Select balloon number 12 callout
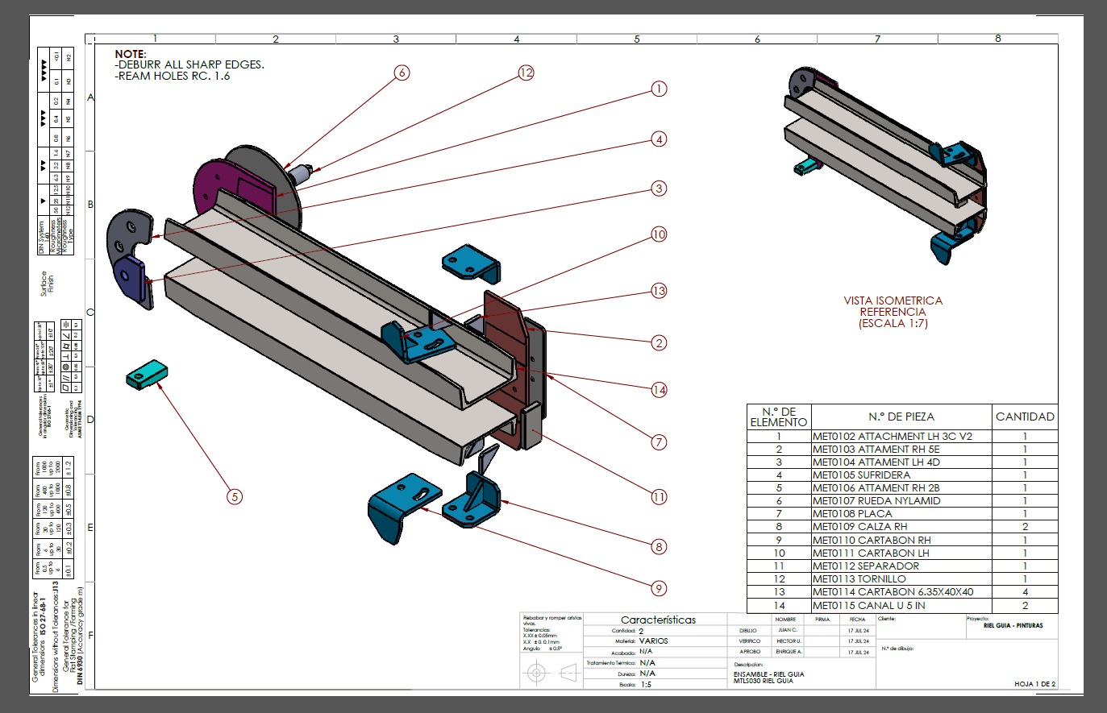This screenshot has height=713, width=1107. point(526,73)
